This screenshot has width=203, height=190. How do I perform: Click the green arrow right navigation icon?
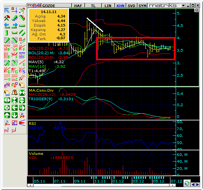pos(22,108)
